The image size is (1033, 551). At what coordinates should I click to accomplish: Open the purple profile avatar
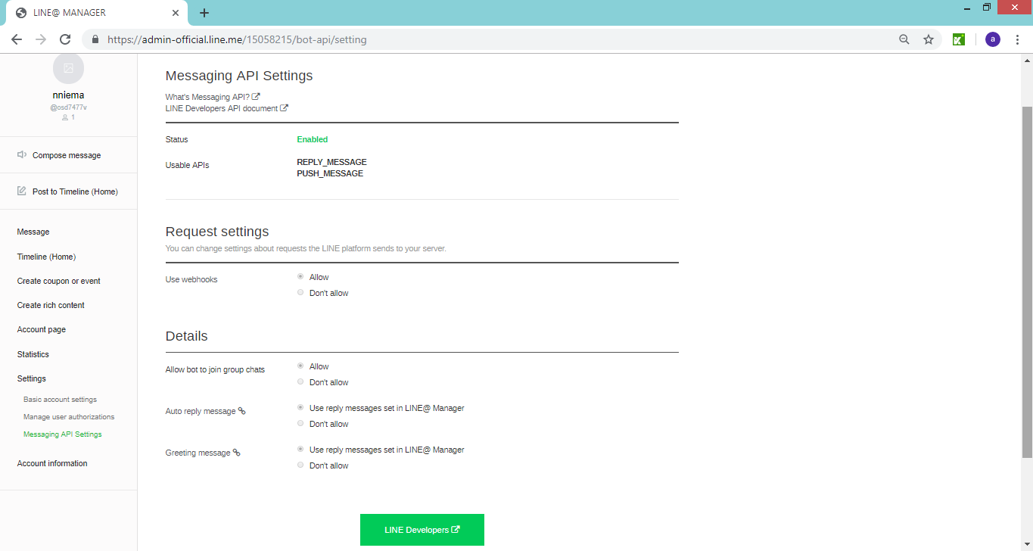click(x=993, y=39)
